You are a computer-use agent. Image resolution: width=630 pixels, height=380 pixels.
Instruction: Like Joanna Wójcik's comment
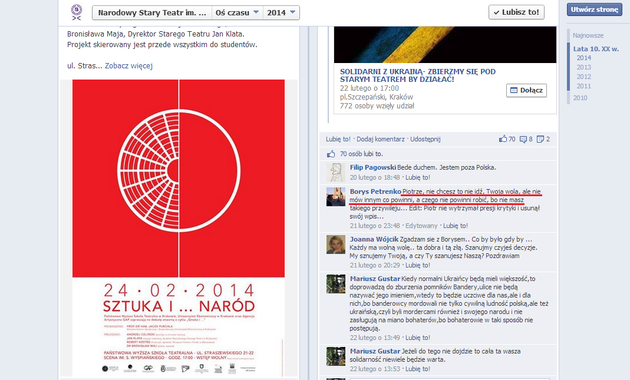(x=417, y=265)
